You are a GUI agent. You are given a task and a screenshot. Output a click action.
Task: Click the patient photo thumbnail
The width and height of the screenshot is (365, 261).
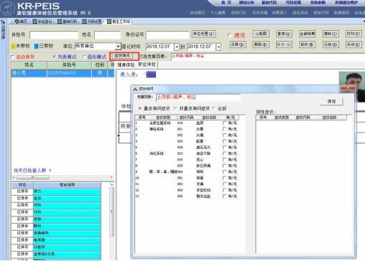[352, 87]
